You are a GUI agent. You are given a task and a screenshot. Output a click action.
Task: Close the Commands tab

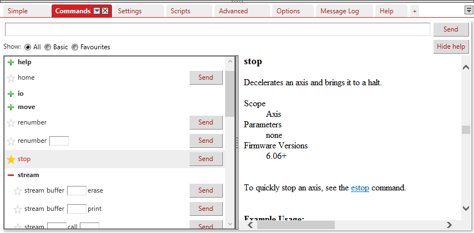coord(105,11)
